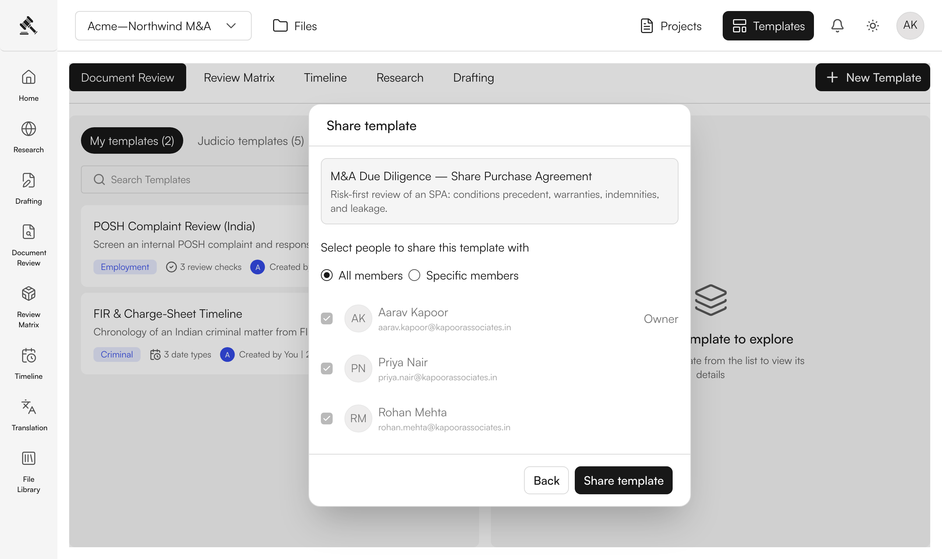The width and height of the screenshot is (942, 559).
Task: Toggle the Rohan Mehta checkbox
Action: click(x=327, y=418)
